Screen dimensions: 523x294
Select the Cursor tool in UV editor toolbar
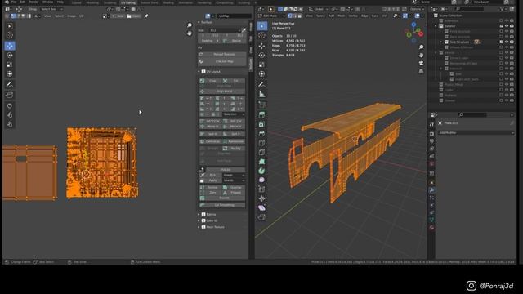click(x=10, y=35)
